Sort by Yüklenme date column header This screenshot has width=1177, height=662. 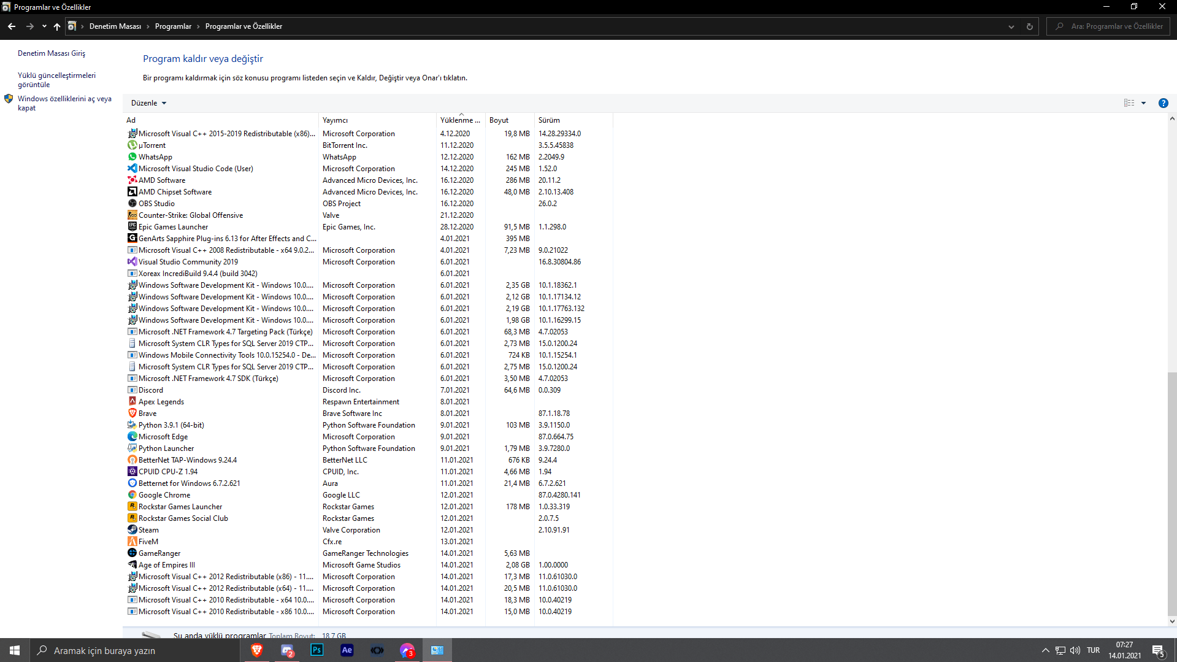[461, 120]
